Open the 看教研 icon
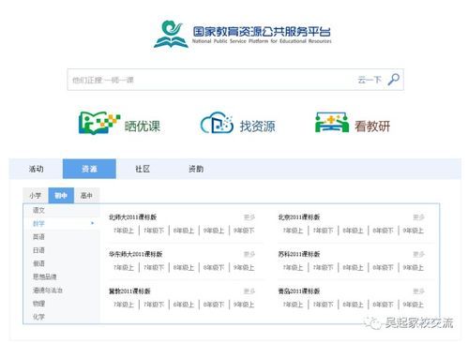This screenshot has height=343, width=468. pyautogui.click(x=332, y=123)
